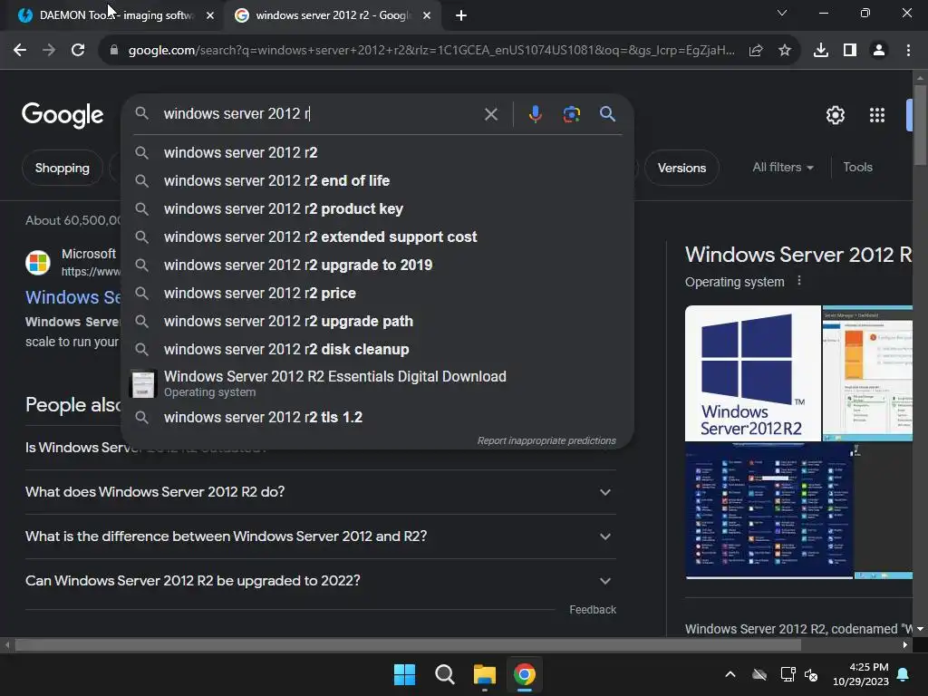This screenshot has width=928, height=696.
Task: Click the Chrome icon in taskbar
Action: pyautogui.click(x=525, y=674)
